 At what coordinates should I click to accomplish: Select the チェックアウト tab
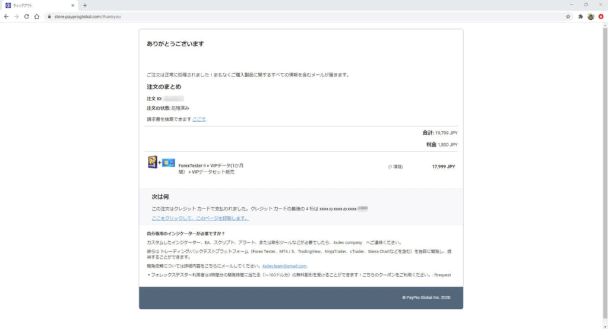(39, 5)
